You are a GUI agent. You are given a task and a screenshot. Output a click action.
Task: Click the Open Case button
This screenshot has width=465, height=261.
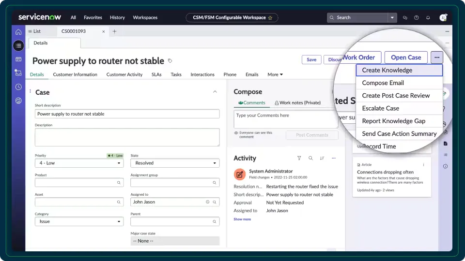click(406, 58)
